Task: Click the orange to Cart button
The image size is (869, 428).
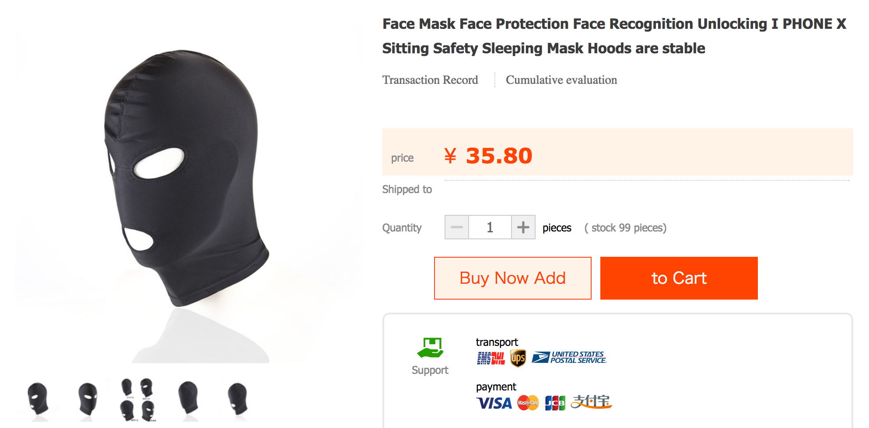Action: [x=679, y=278]
